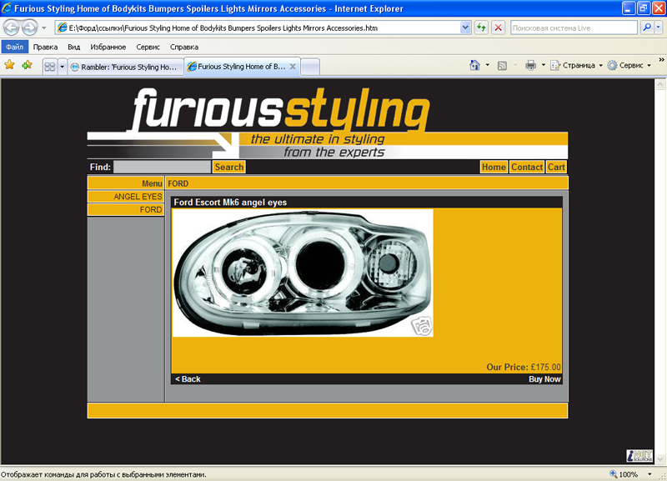Screen dimensions: 667x481
Task: Click the Ford Escort Mk6 angel eyes title
Action: click(x=230, y=203)
